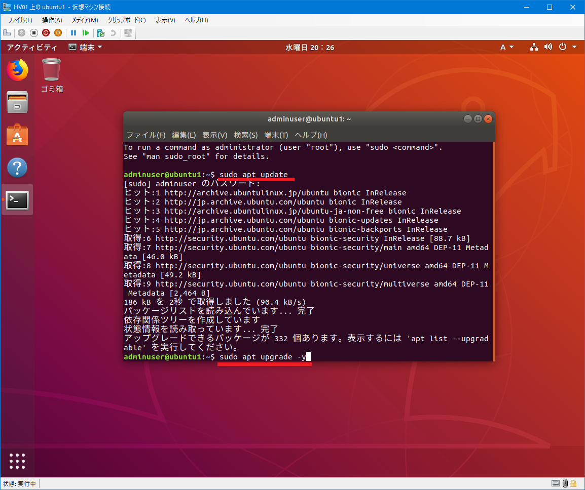Viewport: 585px width, 490px height.
Task: Click the アクティビティ button
Action: tap(32, 47)
